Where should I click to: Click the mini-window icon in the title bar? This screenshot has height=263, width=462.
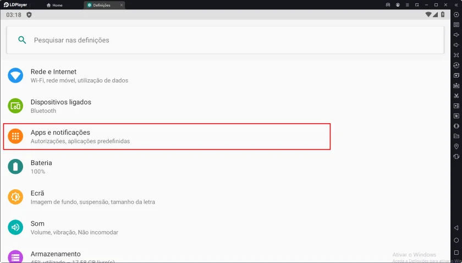(x=417, y=5)
